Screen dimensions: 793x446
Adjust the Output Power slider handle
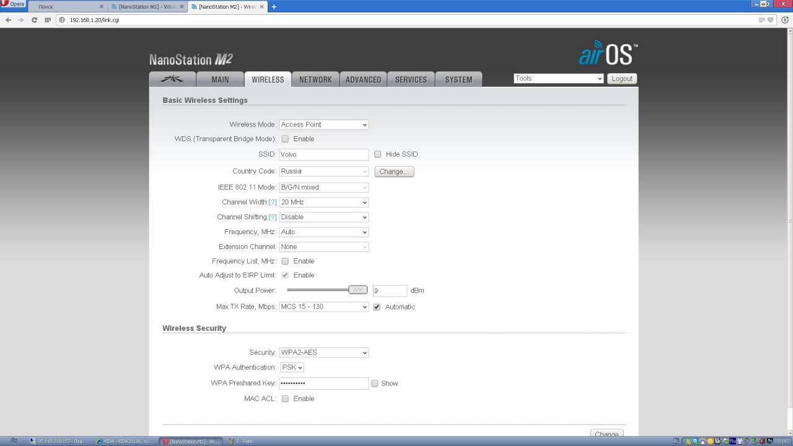click(358, 290)
